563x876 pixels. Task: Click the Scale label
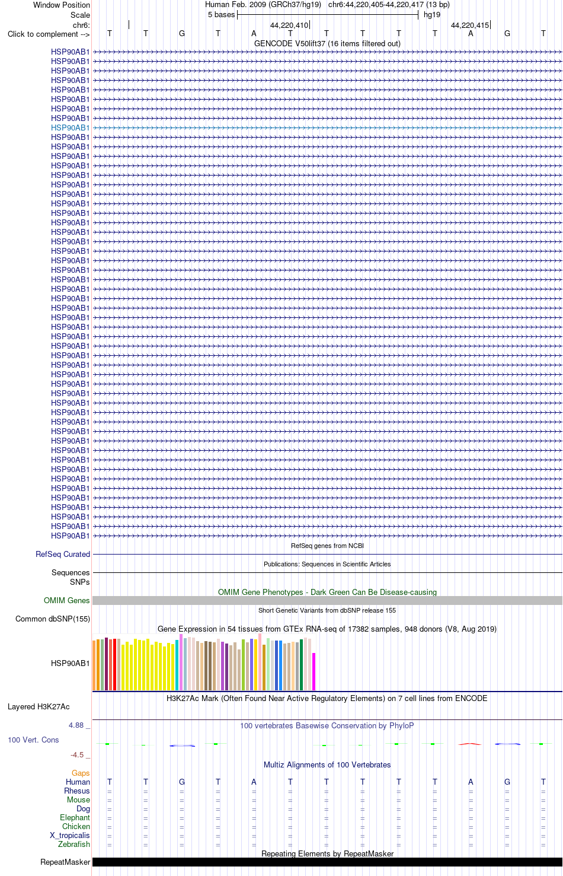click(80, 15)
